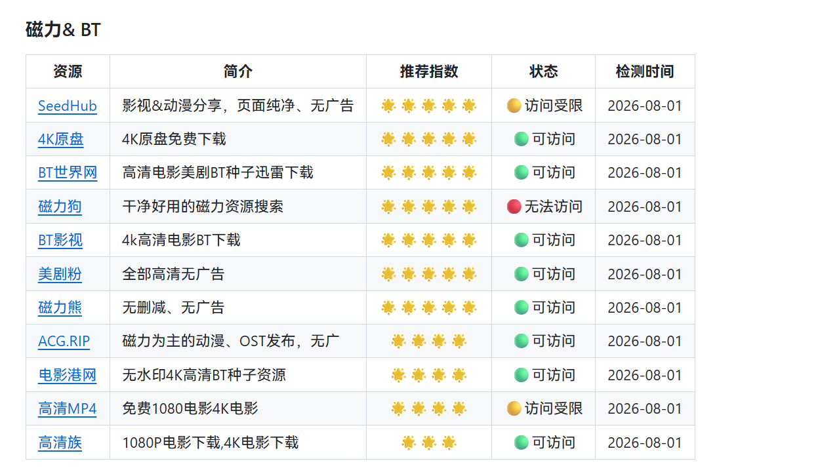Click description 无删减、无广告
The height and width of the screenshot is (474, 820).
click(x=173, y=307)
